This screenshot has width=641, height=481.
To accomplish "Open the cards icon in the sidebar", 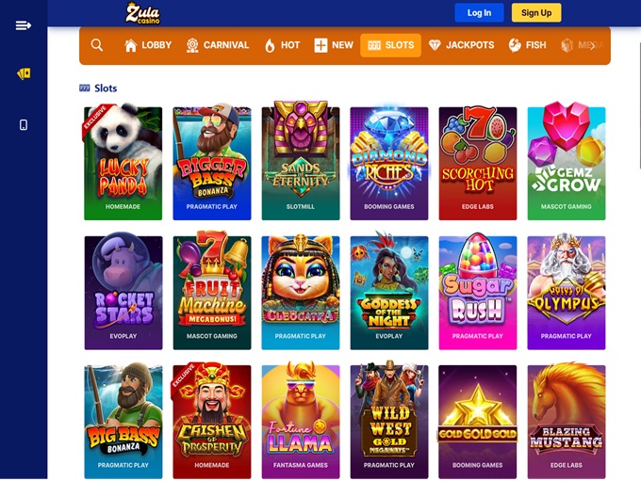I will 24,74.
